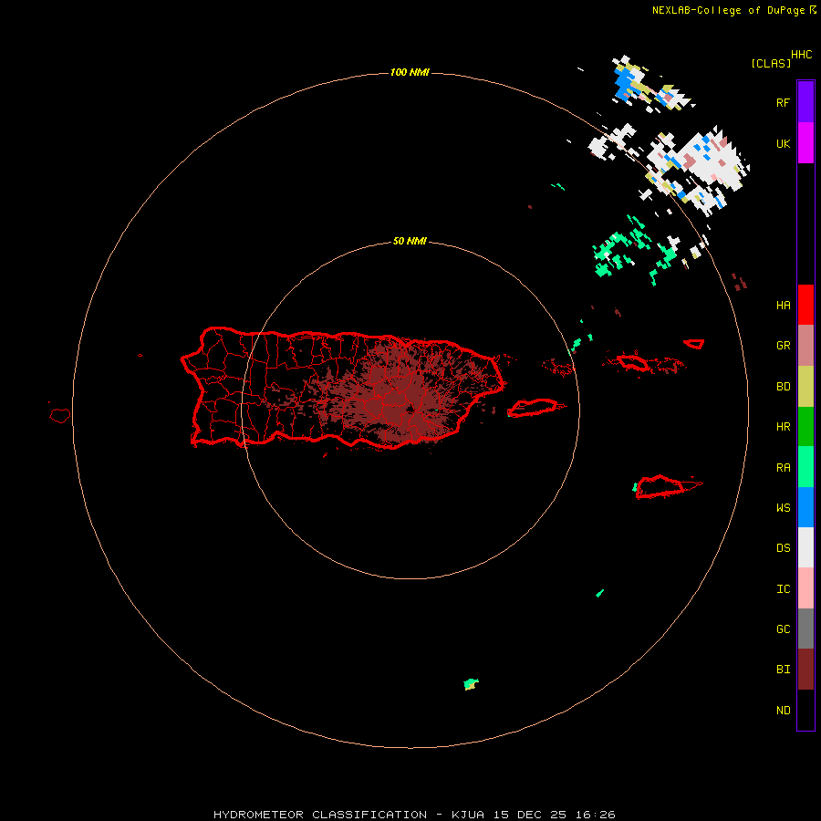
Task: Click the "DS" legend label
Action: 784,548
